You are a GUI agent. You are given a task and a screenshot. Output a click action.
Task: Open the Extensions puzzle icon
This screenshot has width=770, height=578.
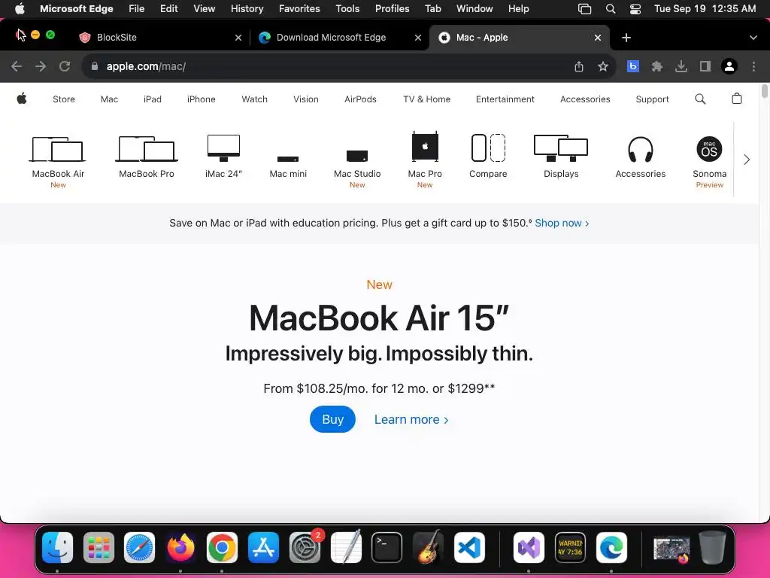pyautogui.click(x=657, y=66)
